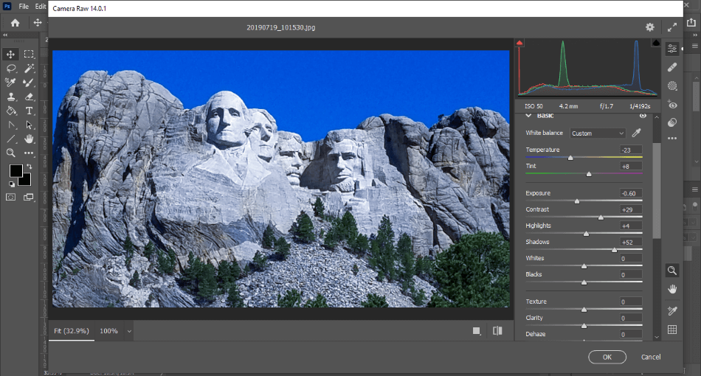Screen dimensions: 701x376
Task: Click OK to apply Camera Raw
Action: 607,357
